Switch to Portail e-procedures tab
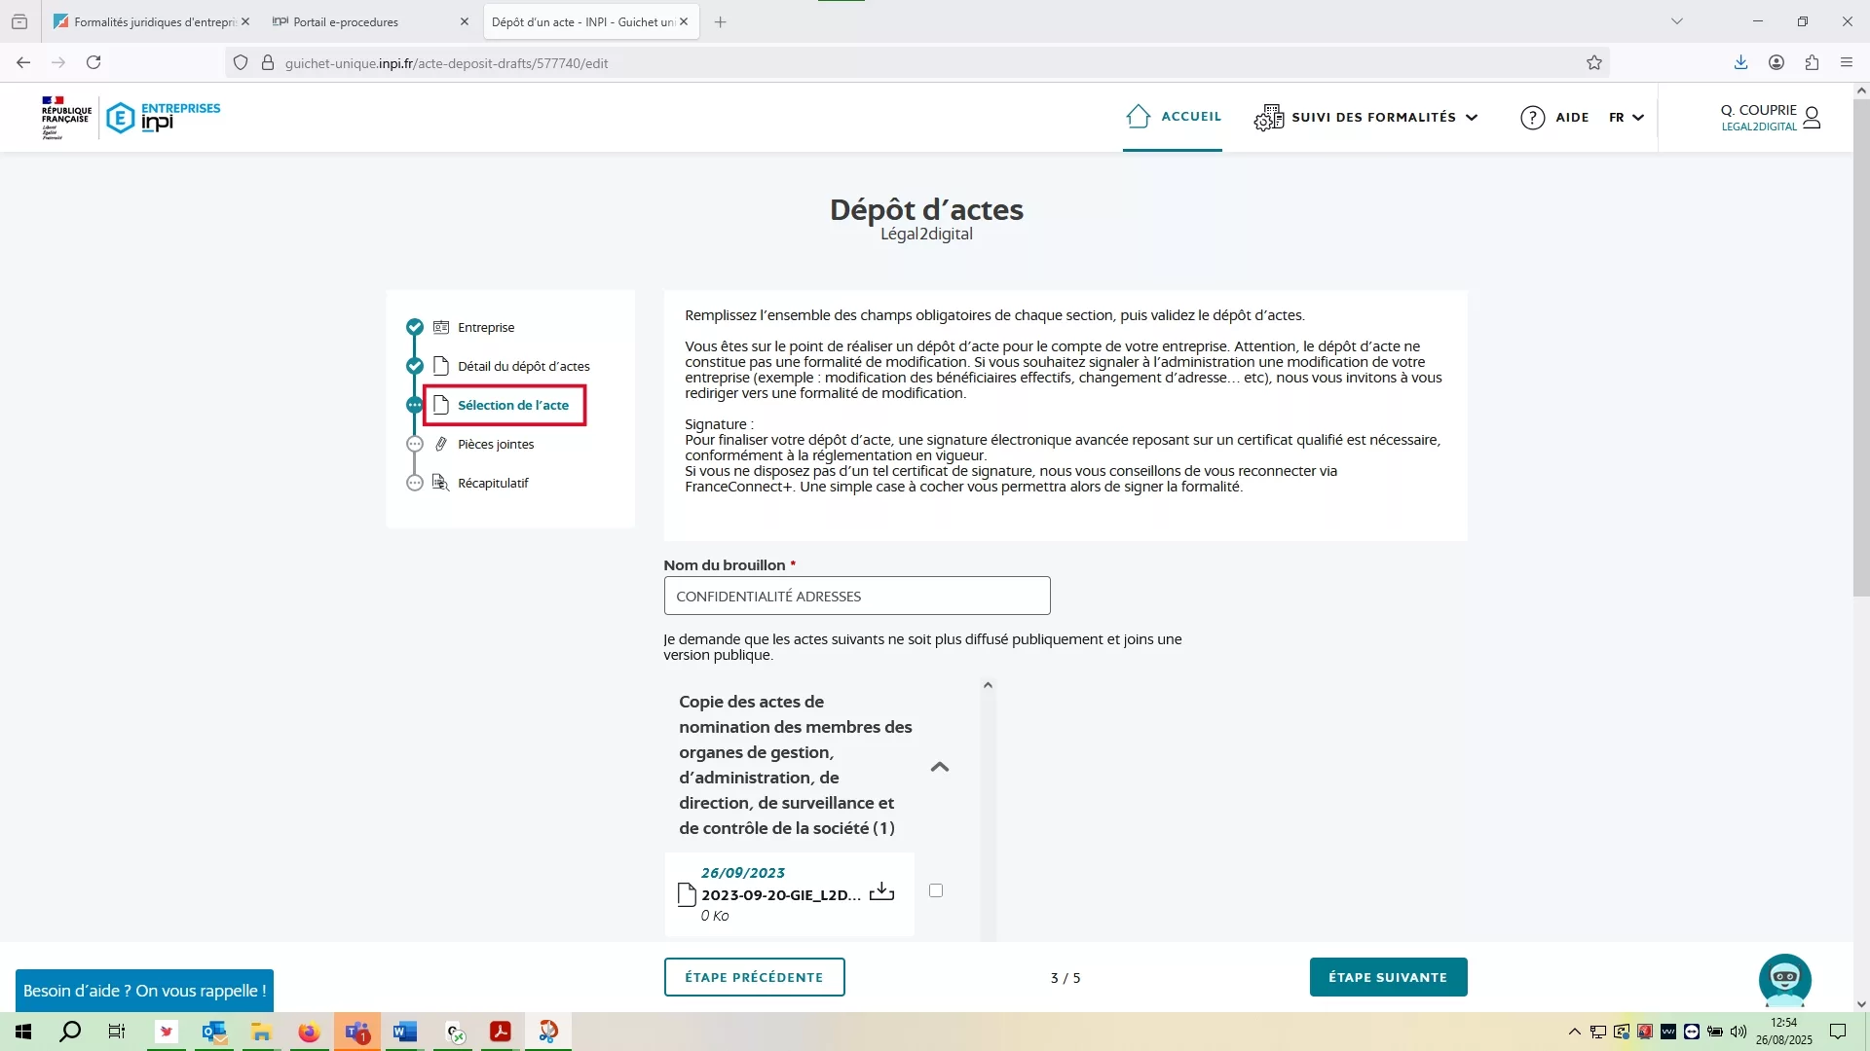 (x=346, y=21)
